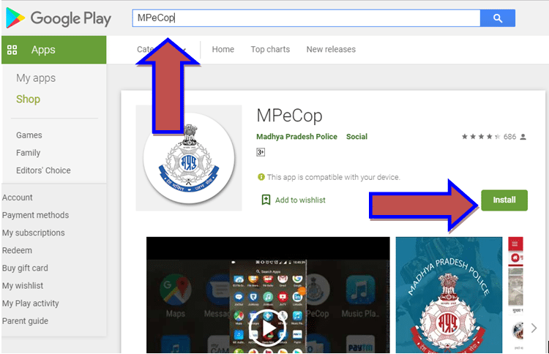Click the Social category link
This screenshot has width=549, height=354.
click(x=356, y=137)
